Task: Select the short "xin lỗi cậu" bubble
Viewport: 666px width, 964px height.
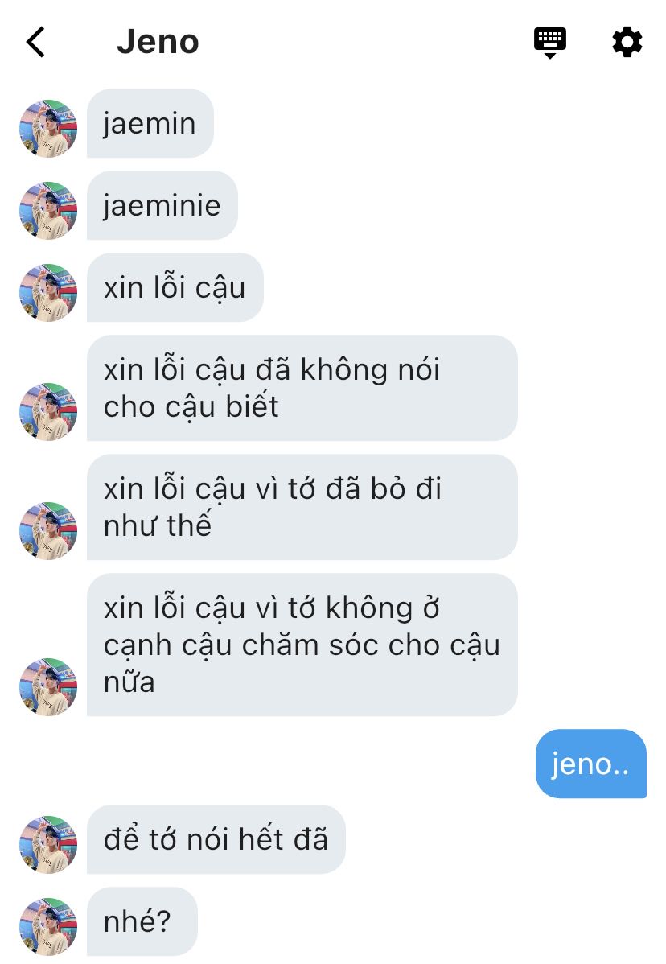Action: [x=175, y=288]
